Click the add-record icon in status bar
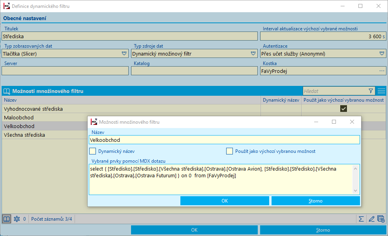 coord(381,219)
